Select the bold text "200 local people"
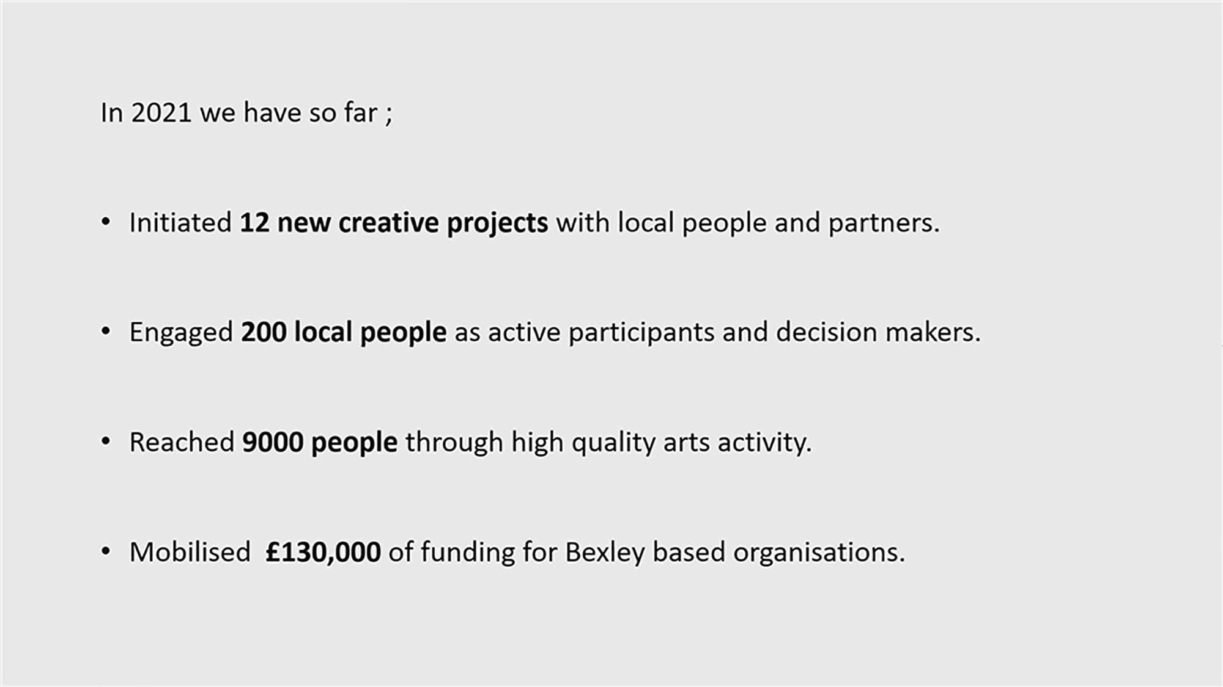1223x687 pixels. point(343,333)
